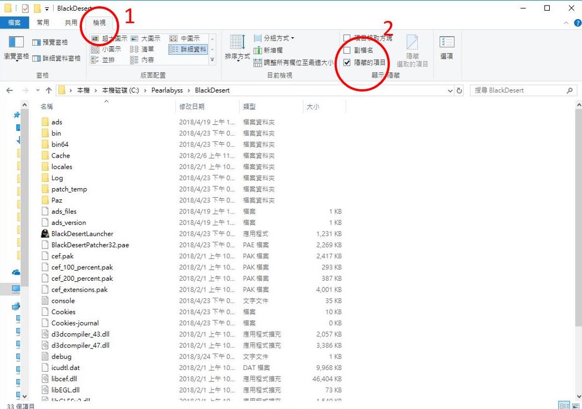Refresh the BlackDesert folder view
The height and width of the screenshot is (409, 582).
coord(459,90)
